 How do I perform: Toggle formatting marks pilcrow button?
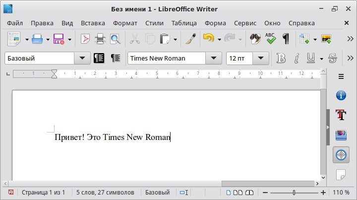286,39
